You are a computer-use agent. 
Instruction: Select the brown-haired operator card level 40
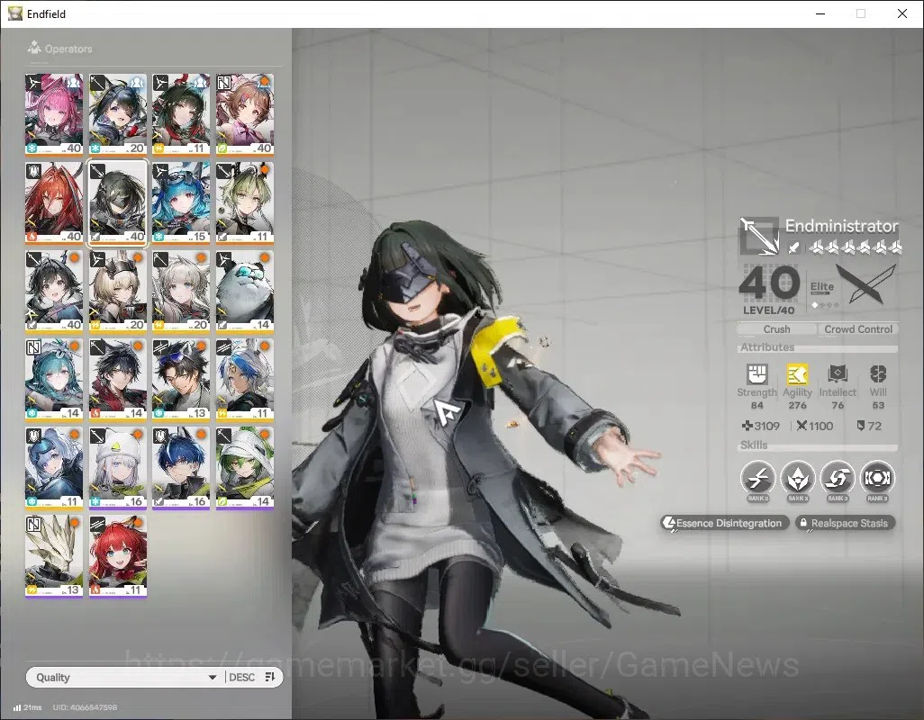pos(245,114)
